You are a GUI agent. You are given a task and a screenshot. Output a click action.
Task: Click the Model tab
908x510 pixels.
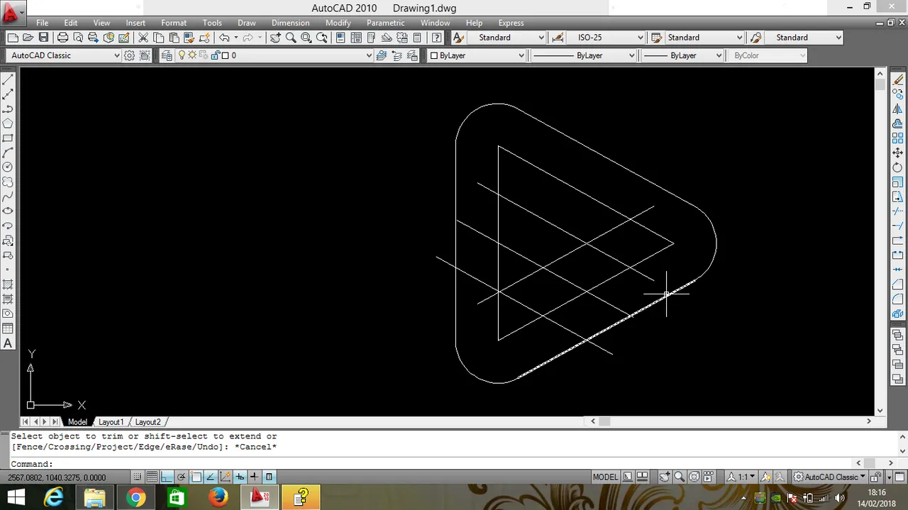(77, 422)
